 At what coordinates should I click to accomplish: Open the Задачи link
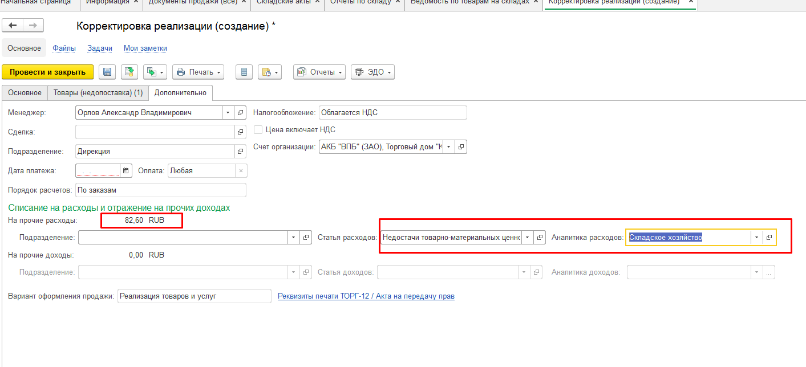pos(100,48)
